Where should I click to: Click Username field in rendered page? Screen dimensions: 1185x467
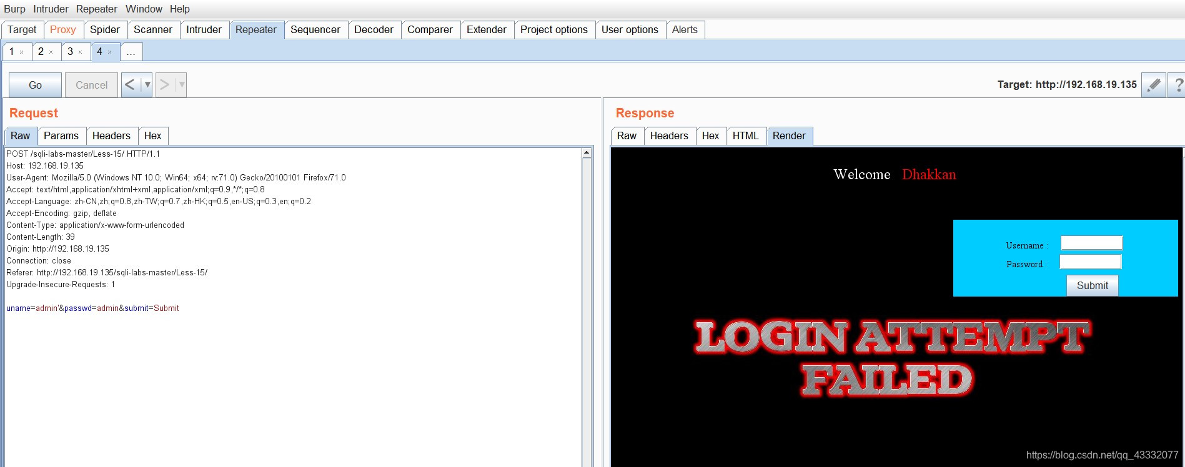[1091, 243]
